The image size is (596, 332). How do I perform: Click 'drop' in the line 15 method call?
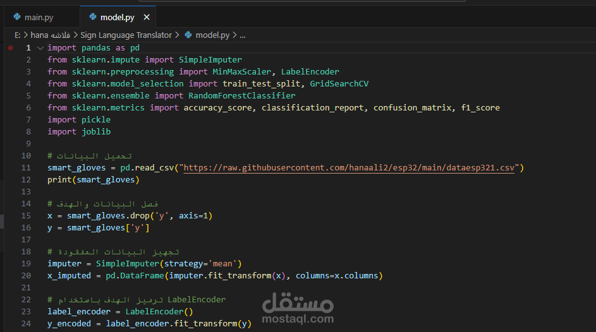[140, 215]
